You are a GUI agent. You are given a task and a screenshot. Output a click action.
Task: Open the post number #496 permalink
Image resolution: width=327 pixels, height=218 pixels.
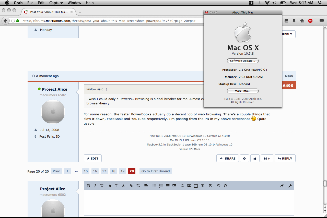coord(288,86)
